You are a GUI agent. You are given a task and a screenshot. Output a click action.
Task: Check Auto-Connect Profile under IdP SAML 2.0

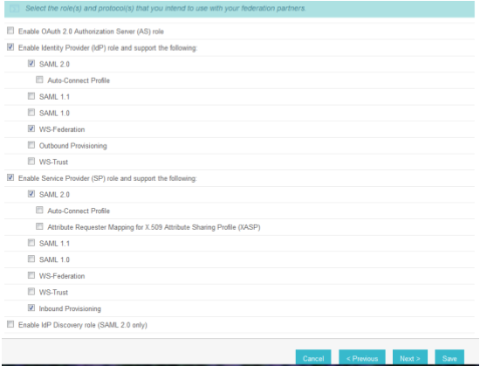point(39,79)
